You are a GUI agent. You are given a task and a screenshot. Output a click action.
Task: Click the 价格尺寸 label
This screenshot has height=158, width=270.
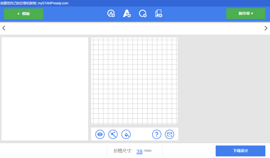click(123, 151)
